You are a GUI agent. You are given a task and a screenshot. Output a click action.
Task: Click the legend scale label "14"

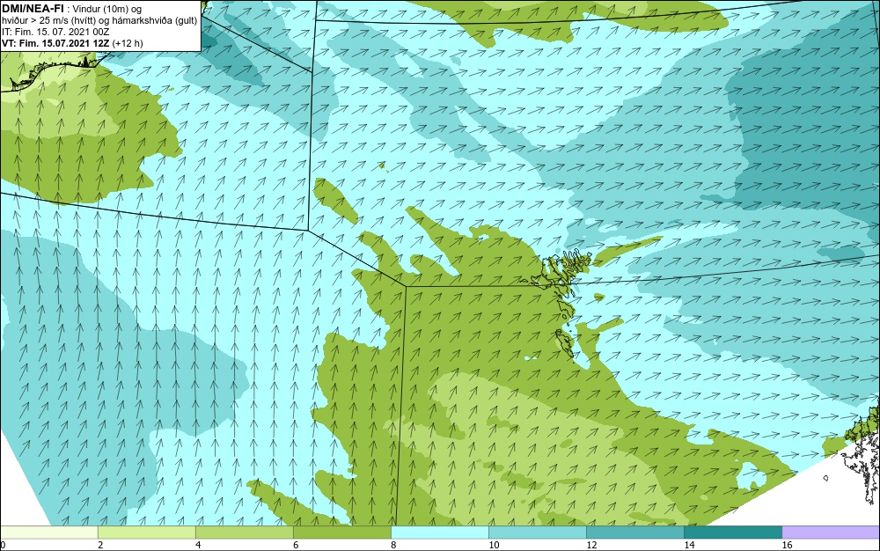click(689, 545)
